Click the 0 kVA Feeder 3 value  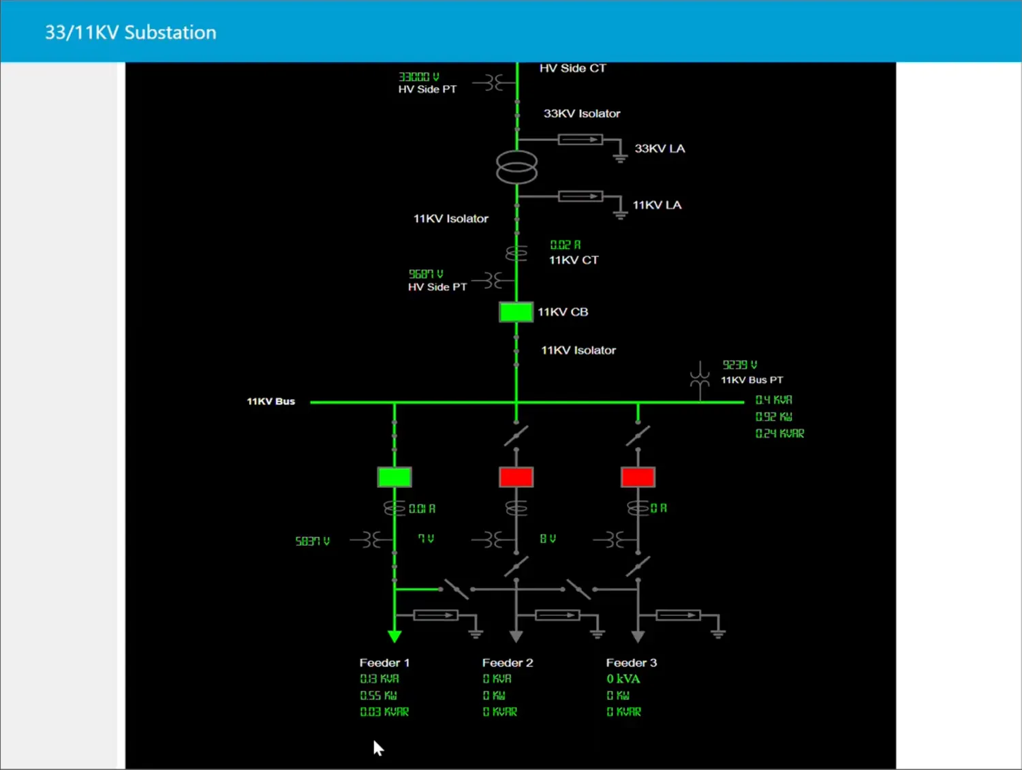coord(623,679)
